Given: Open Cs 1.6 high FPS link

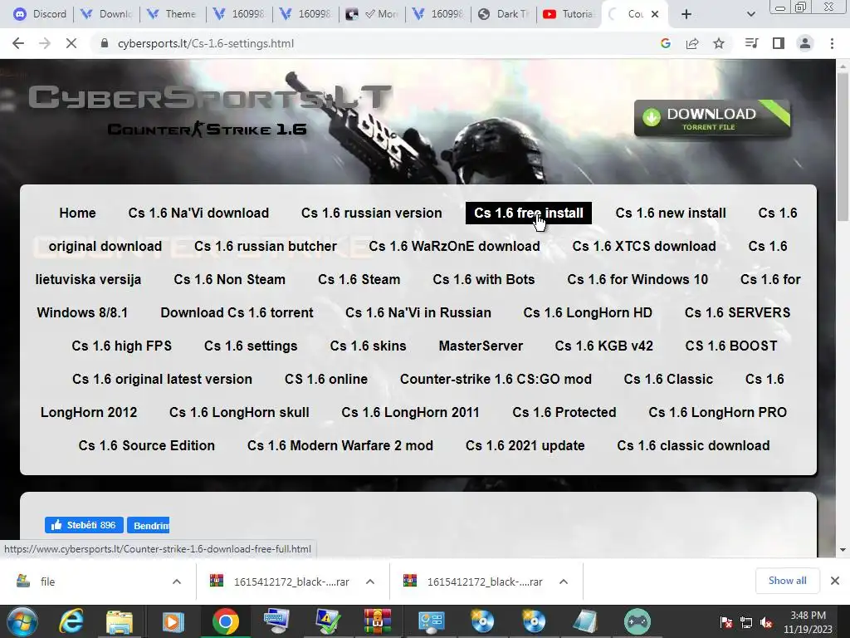Looking at the screenshot, I should click(121, 346).
